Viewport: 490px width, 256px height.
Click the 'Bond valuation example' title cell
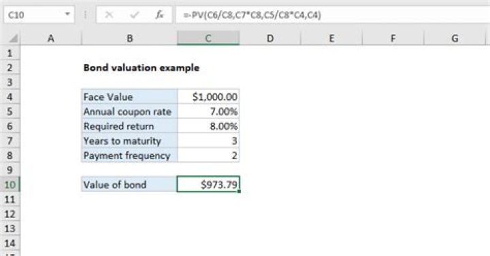pyautogui.click(x=142, y=68)
